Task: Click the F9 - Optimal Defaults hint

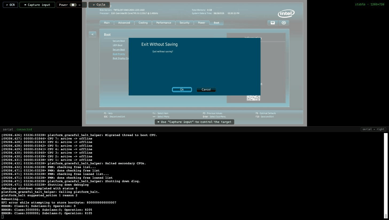Action: click(x=266, y=113)
